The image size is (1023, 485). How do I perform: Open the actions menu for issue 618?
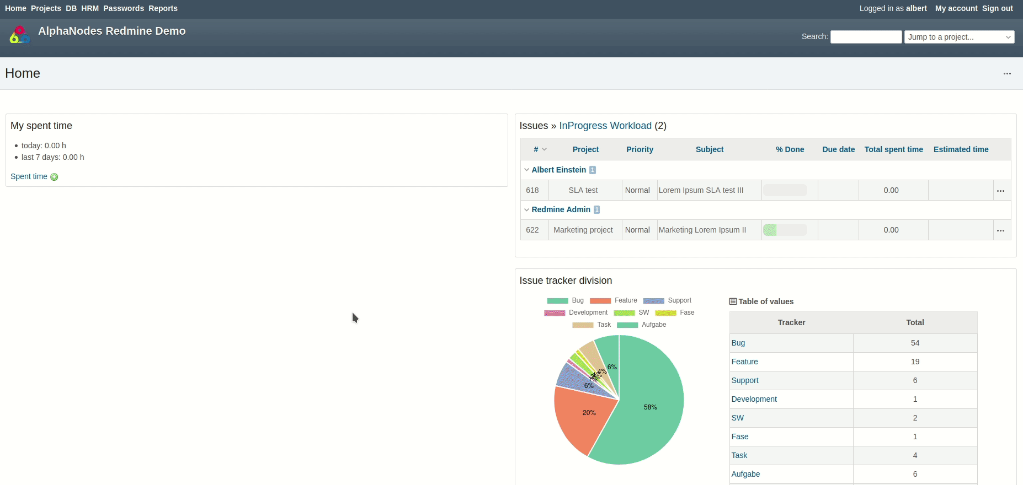coord(1000,191)
